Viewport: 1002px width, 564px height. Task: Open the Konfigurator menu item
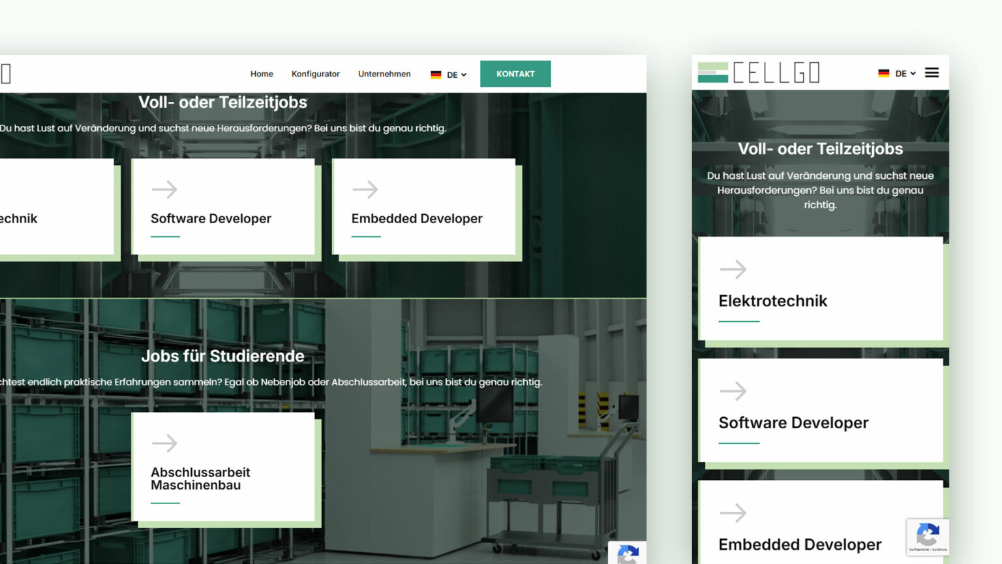coord(315,74)
